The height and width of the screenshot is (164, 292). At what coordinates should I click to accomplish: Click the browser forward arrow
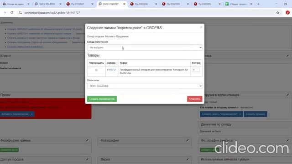pyautogui.click(x=5, y=12)
